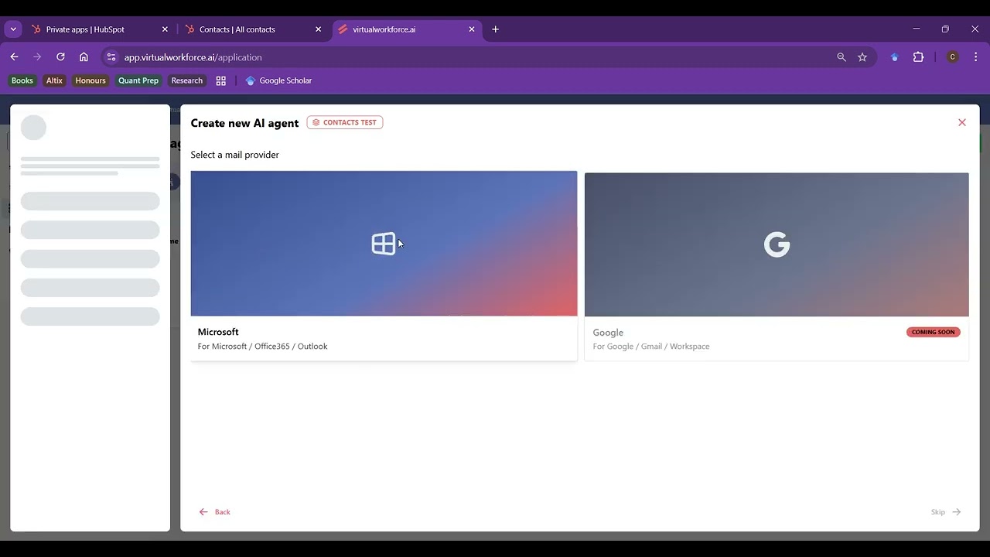Open the Quant Prep bookmark folder
The height and width of the screenshot is (557, 990).
[x=138, y=80]
